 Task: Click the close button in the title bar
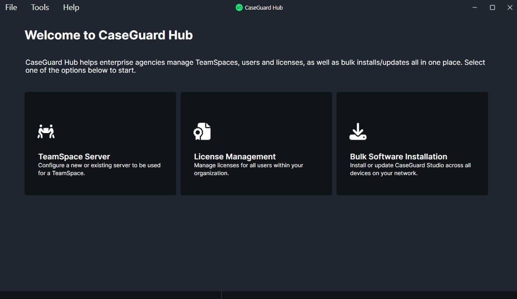coord(510,7)
